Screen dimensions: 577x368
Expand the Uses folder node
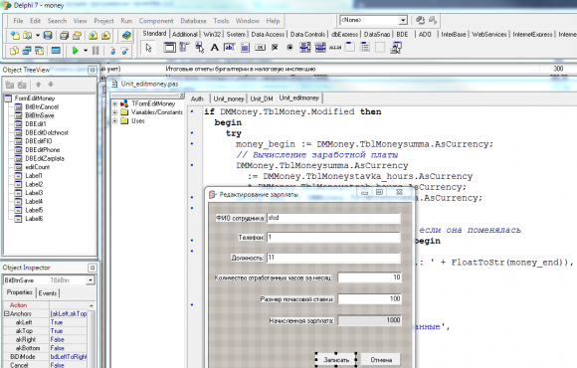pos(114,120)
